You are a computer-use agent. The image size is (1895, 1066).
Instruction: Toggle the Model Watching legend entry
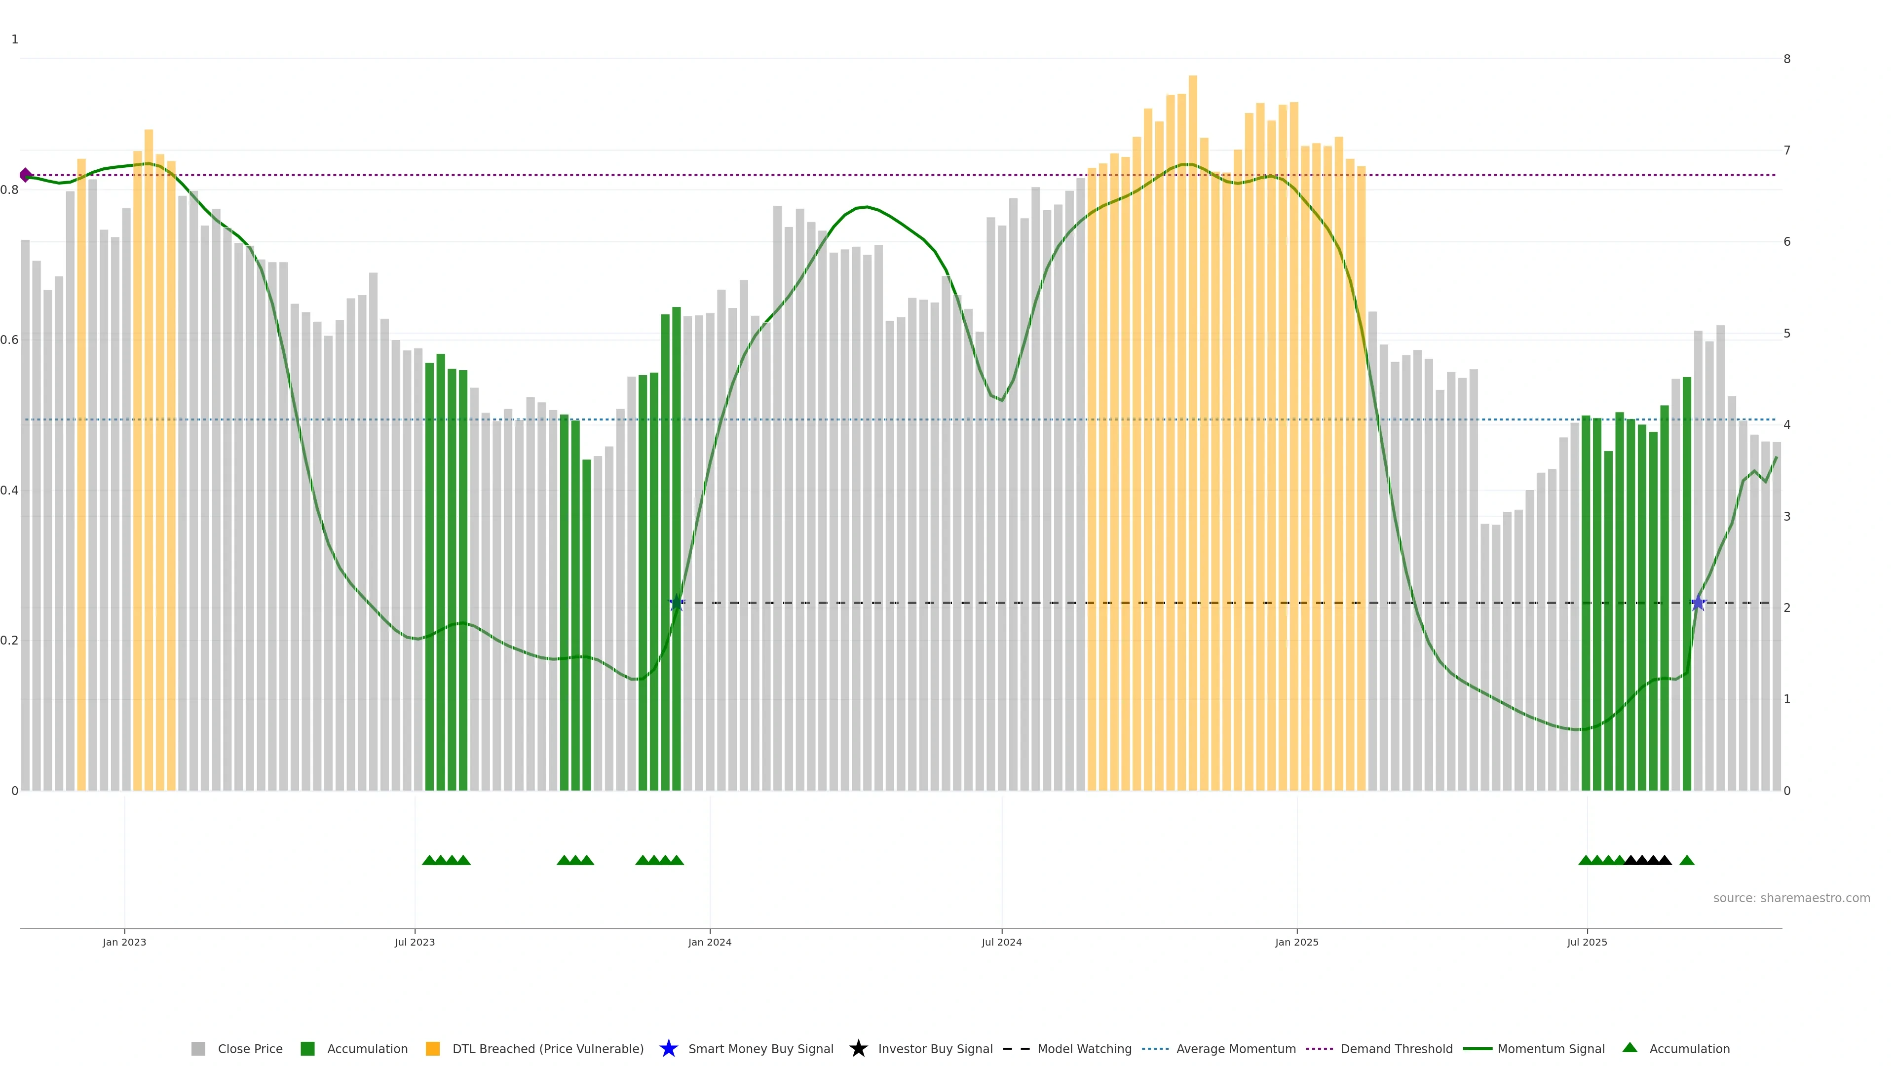pyautogui.click(x=1084, y=1048)
